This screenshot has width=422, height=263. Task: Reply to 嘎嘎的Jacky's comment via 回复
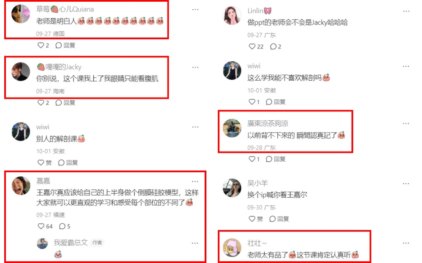point(65,103)
